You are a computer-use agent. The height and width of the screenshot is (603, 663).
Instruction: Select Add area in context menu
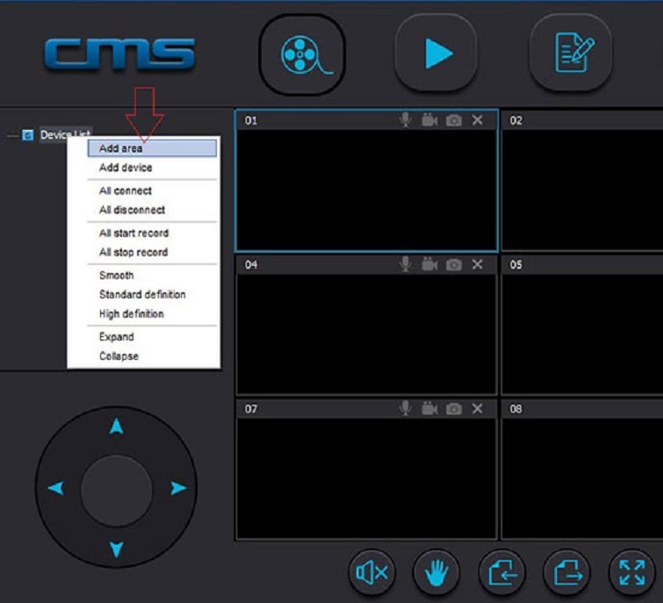pos(121,148)
